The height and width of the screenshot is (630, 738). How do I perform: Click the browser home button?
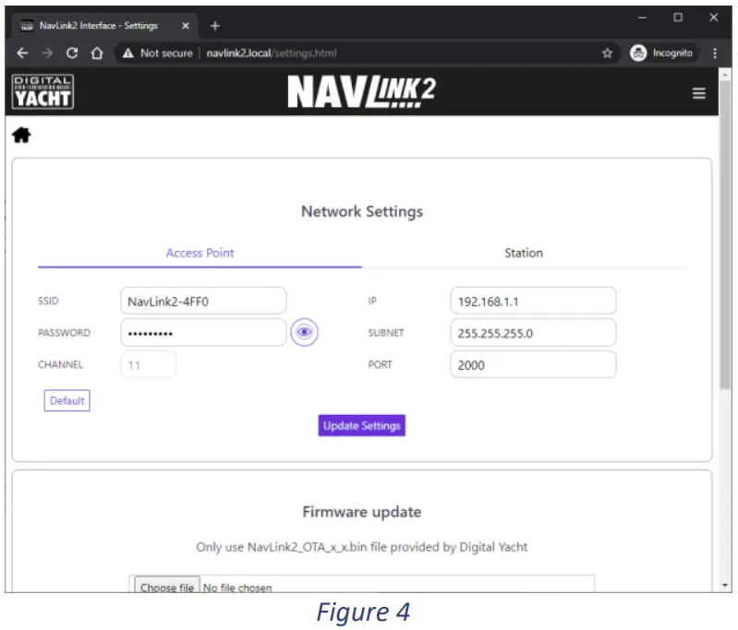[97, 53]
